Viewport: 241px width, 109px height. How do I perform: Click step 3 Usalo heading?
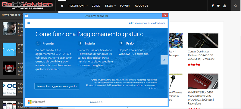126,43
